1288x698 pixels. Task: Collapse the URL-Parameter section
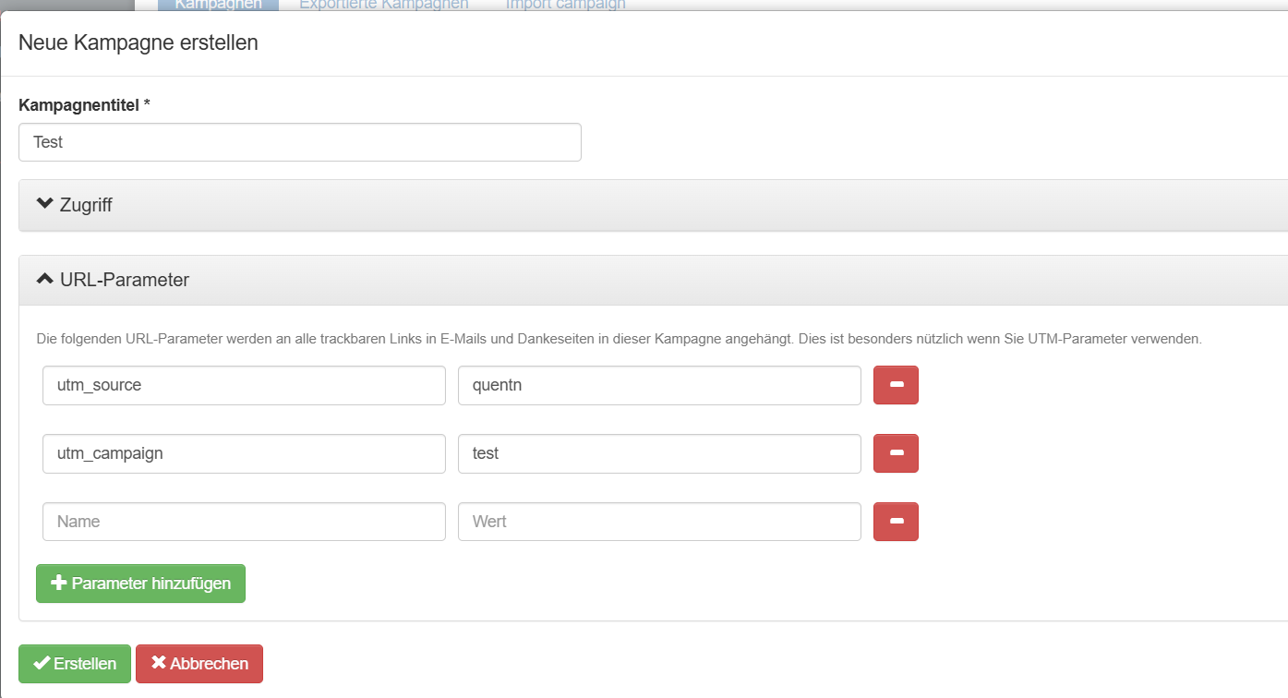(113, 280)
